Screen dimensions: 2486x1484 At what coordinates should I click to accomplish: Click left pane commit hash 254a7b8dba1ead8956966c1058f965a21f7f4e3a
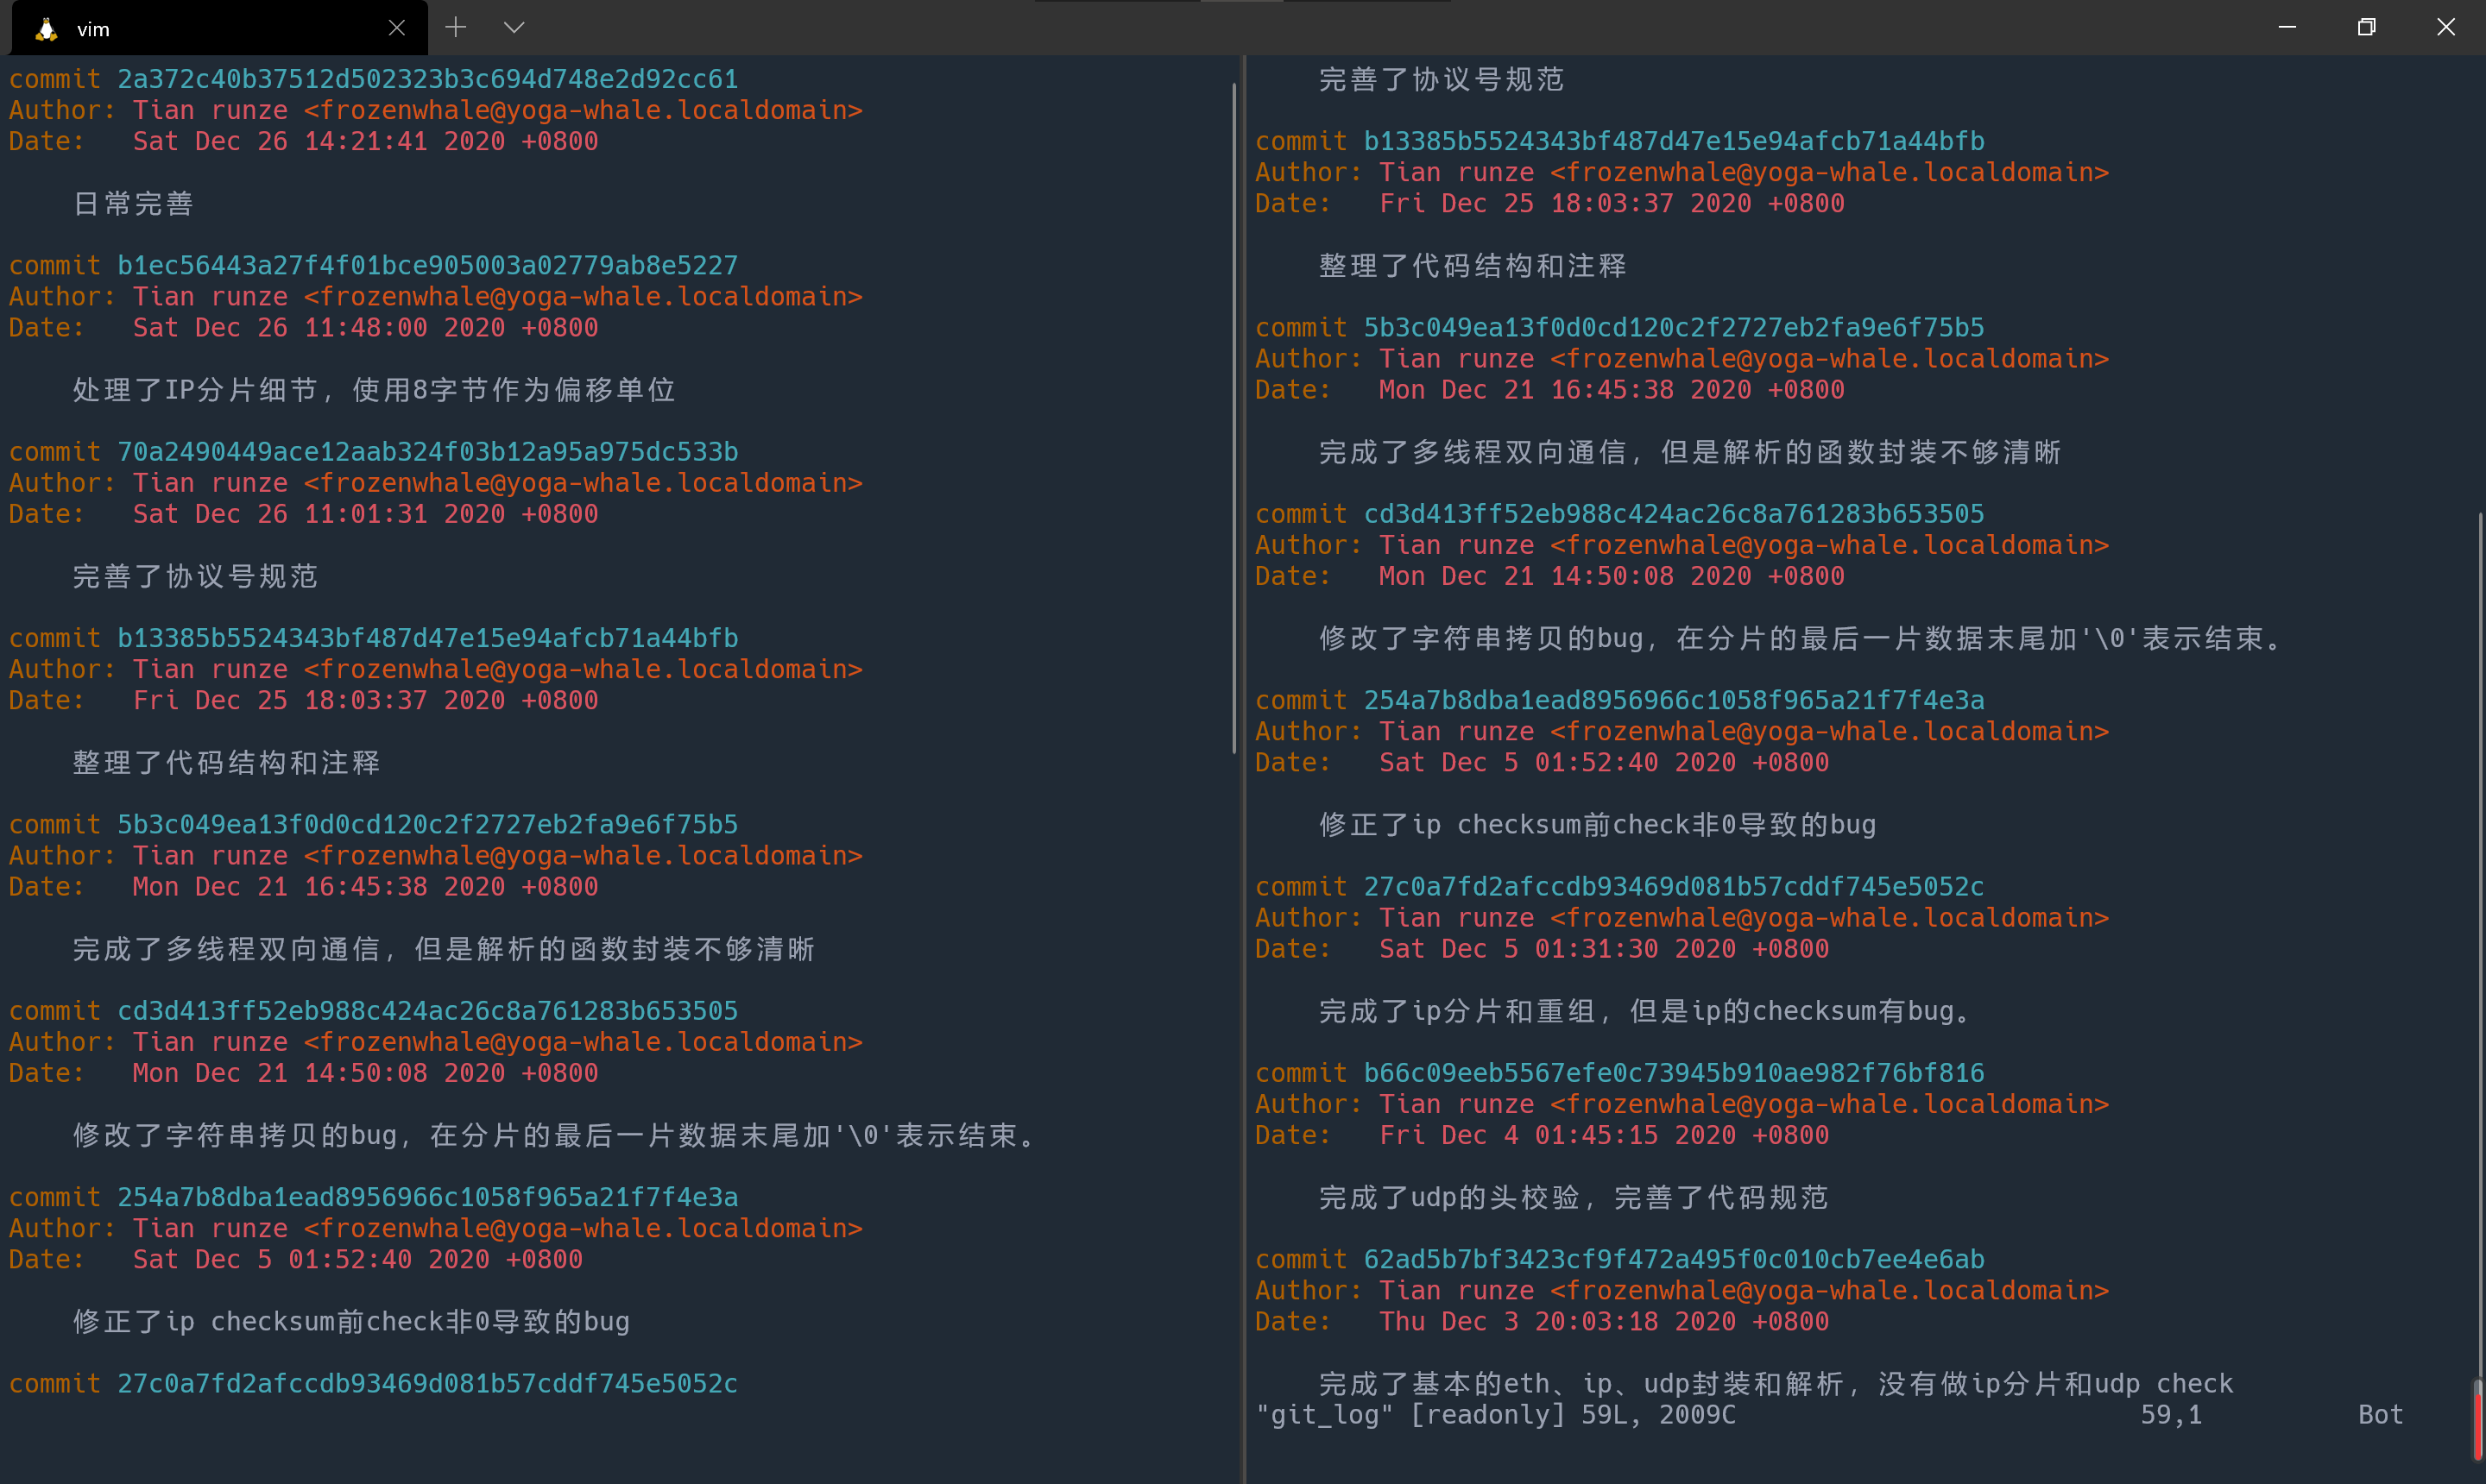427,1197
